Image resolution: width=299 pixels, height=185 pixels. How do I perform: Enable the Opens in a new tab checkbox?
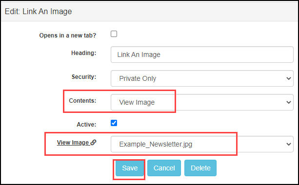coord(114,34)
